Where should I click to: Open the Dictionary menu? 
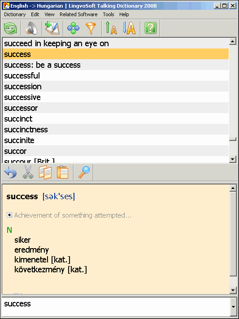tap(15, 14)
